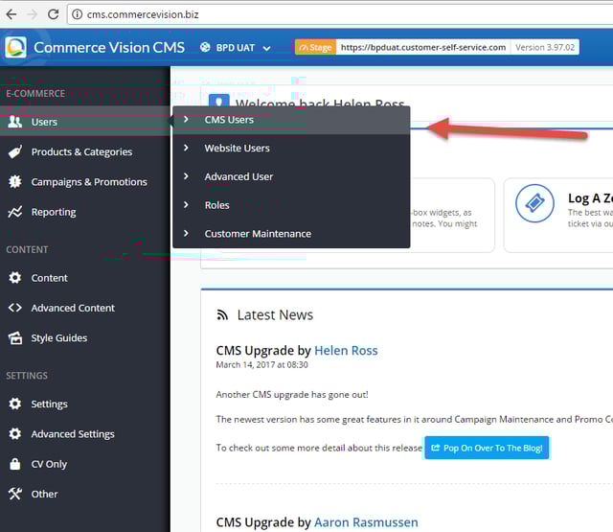This screenshot has height=532, width=613.
Task: Click the Log A Ze… ticket icon
Action: click(x=534, y=203)
